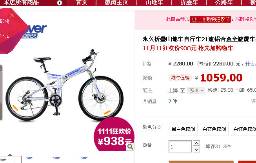Click the play arrow next to 本店所有商品

tap(60, 3)
